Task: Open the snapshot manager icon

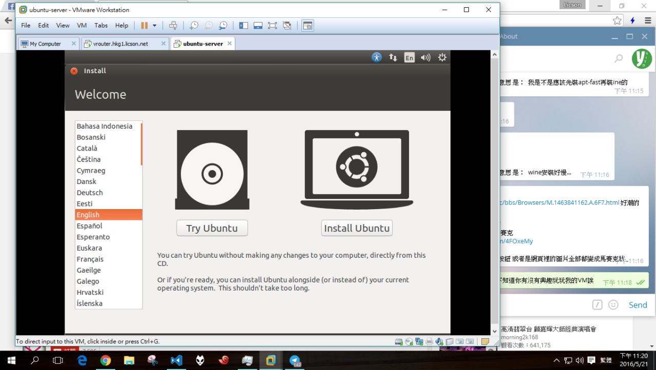Action: coord(223,26)
